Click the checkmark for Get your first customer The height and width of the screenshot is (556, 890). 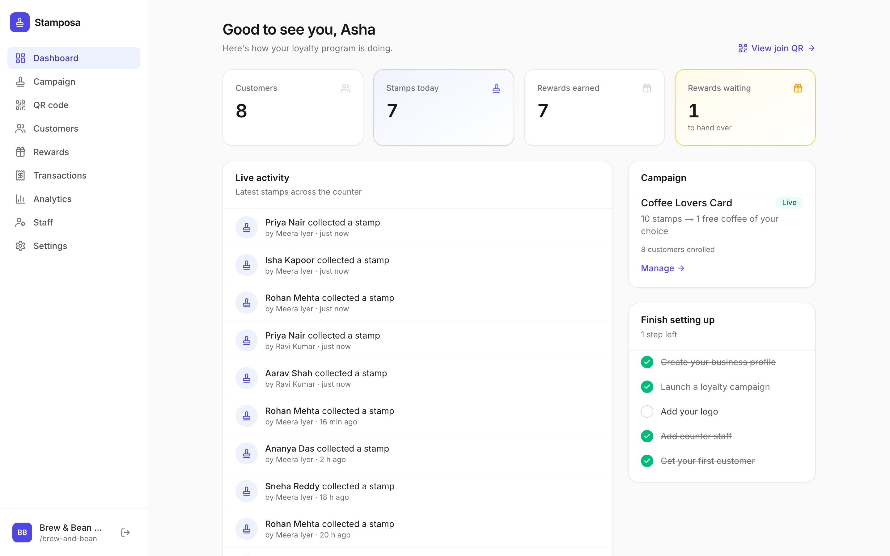pyautogui.click(x=647, y=461)
